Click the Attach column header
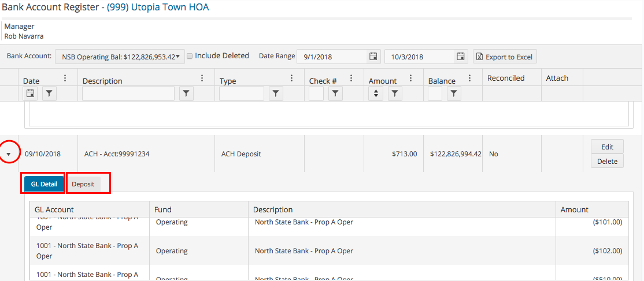644x281 pixels. point(557,78)
